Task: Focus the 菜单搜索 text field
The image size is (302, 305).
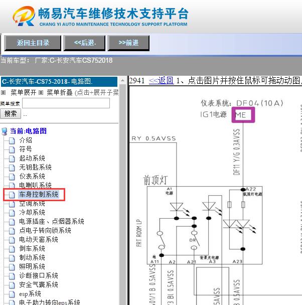Action: (66, 103)
